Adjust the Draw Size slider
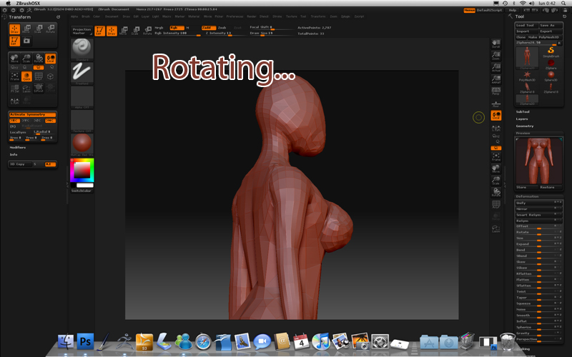The width and height of the screenshot is (572, 357). 271,33
